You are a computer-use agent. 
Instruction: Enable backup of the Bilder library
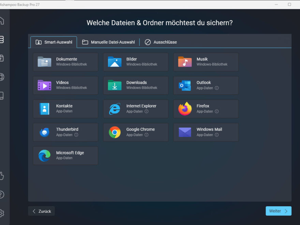coord(135,62)
